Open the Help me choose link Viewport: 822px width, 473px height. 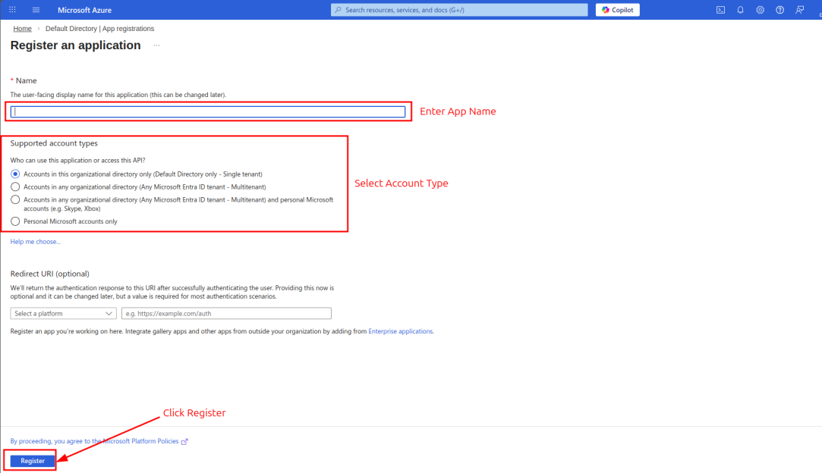[x=35, y=242]
